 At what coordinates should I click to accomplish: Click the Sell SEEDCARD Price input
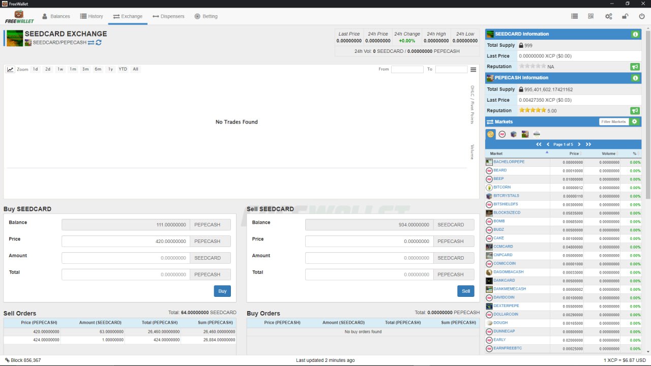[369, 241]
